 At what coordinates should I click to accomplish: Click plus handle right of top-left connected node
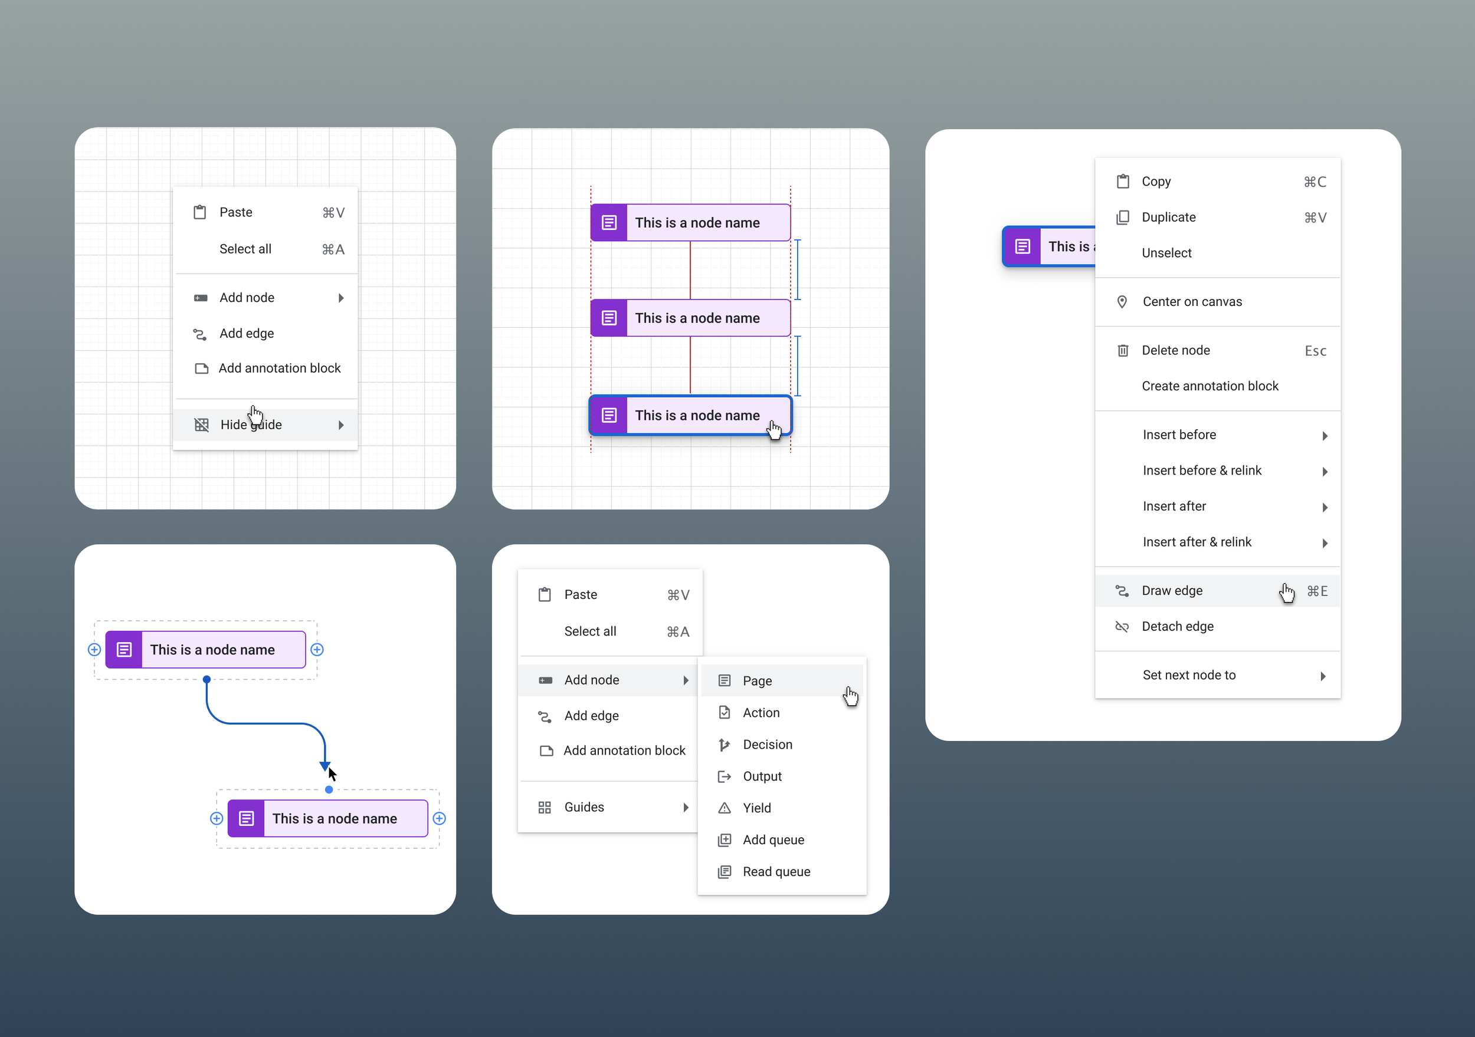(x=317, y=650)
